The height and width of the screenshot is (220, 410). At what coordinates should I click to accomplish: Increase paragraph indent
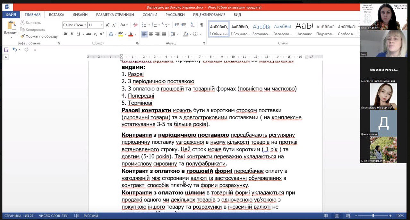click(184, 25)
